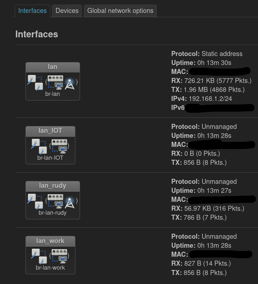Click the lan interface name header
Viewport: 258px width, 284px height.
[x=52, y=67]
